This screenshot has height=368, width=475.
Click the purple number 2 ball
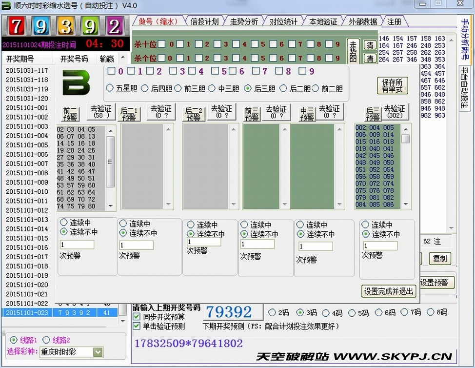point(115,25)
